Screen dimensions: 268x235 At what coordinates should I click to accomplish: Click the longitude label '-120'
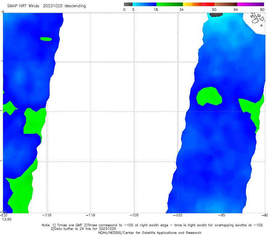(4, 215)
